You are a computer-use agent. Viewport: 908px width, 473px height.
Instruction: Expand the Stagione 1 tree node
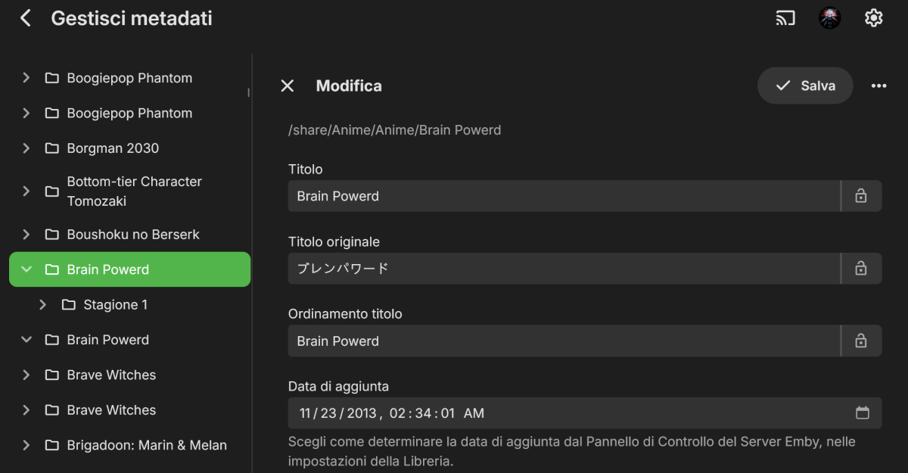43,305
